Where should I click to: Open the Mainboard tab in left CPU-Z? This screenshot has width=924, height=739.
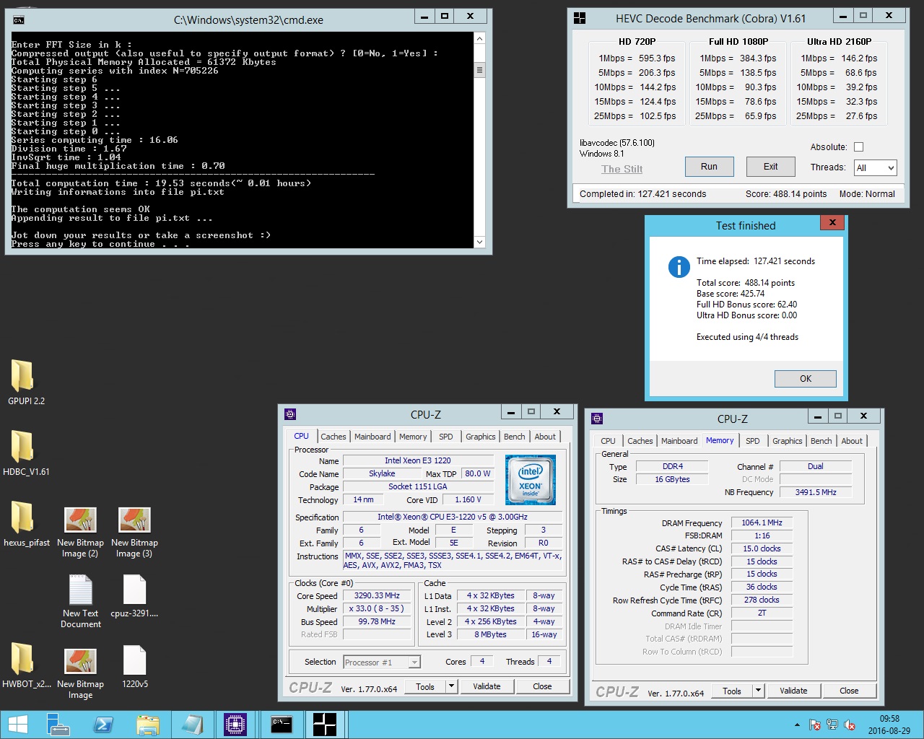tap(372, 437)
